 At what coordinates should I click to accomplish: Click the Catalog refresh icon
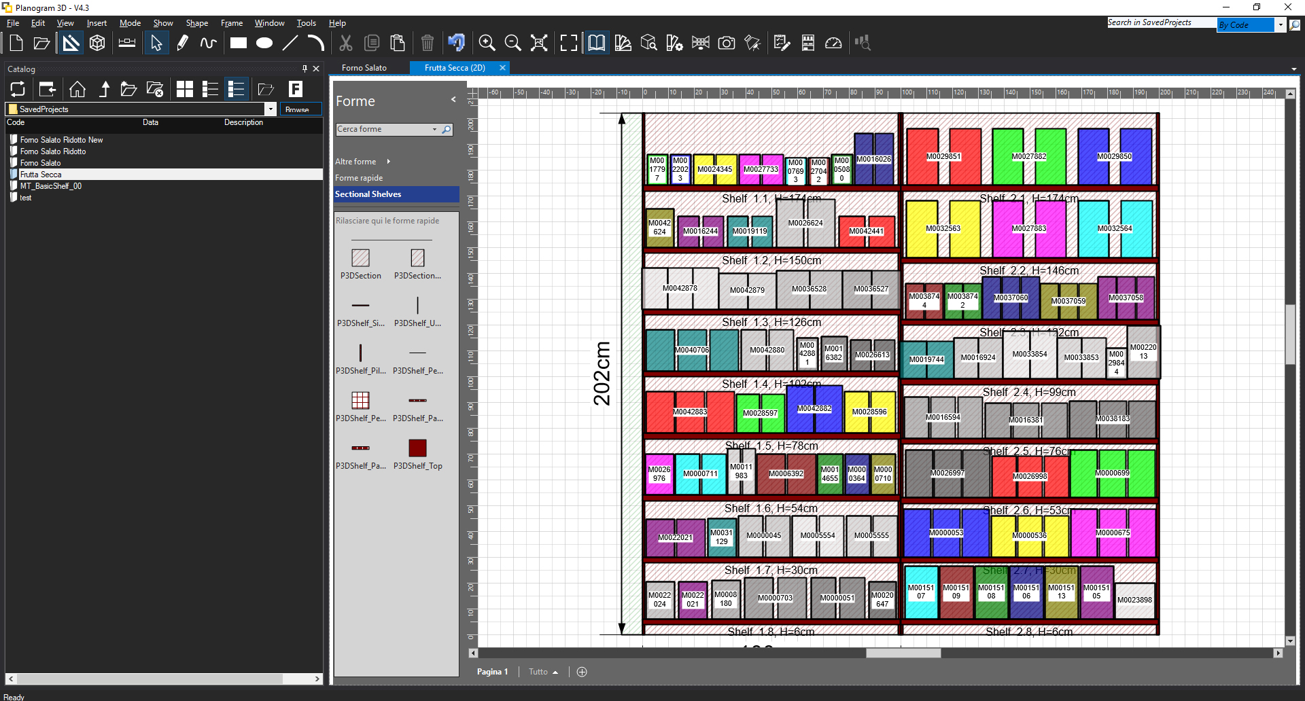[18, 89]
